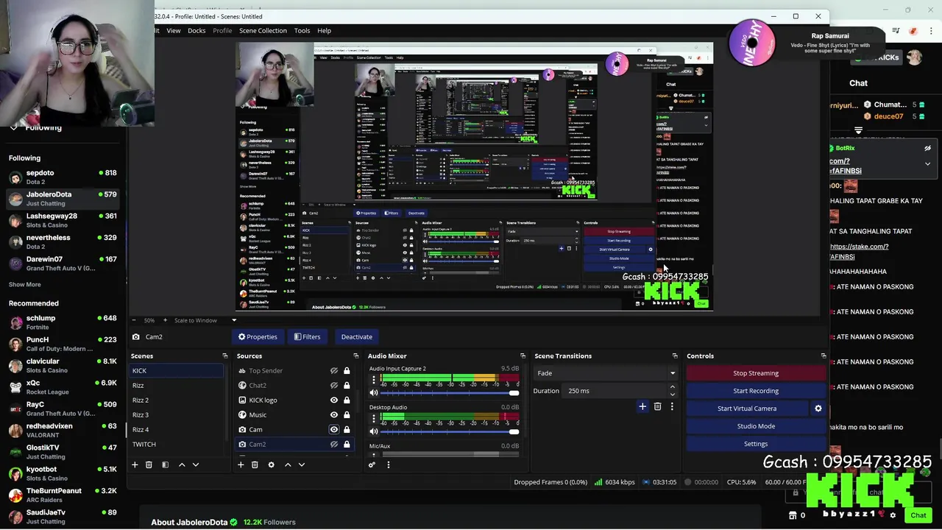The height and width of the screenshot is (530, 942).
Task: Click the Duration 250 ms field
Action: pyautogui.click(x=615, y=391)
